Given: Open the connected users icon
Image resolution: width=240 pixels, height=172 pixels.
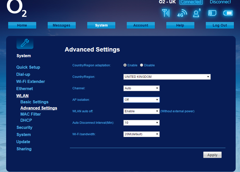Looking at the screenshot, I should (x=196, y=13).
